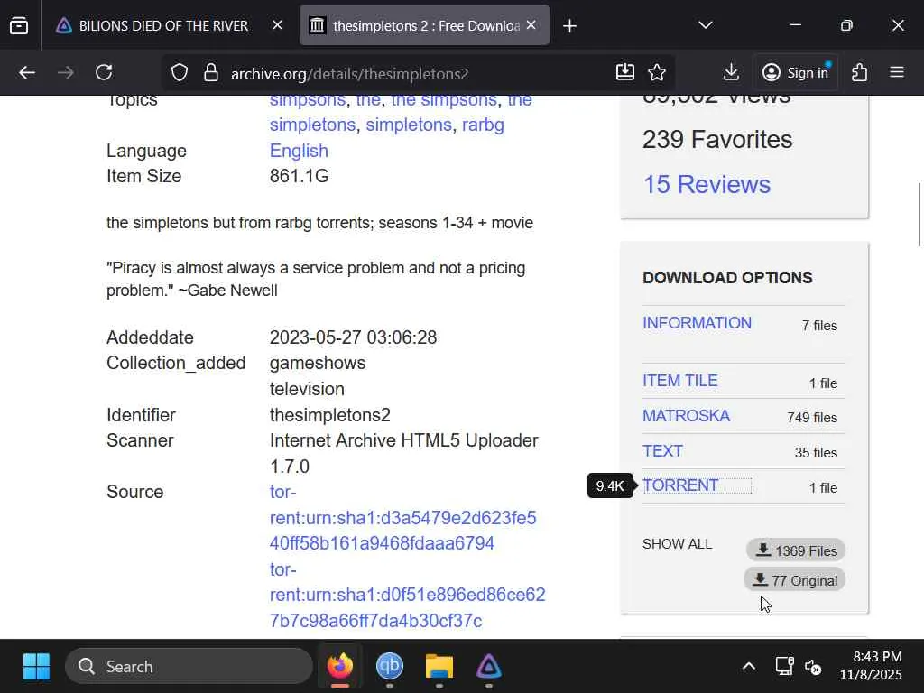
Task: Open the 'simpsons' topic link
Action: click(x=307, y=101)
